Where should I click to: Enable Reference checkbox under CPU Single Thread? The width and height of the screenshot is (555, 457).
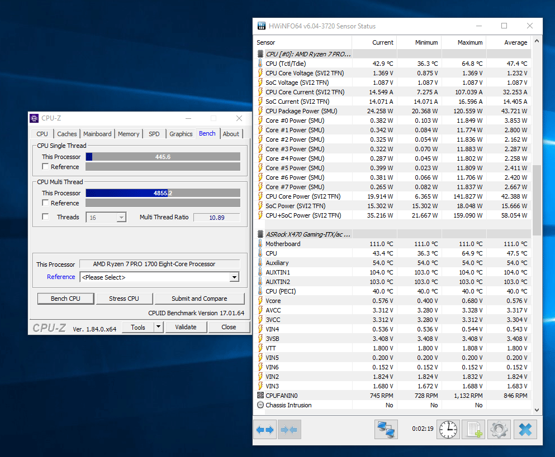point(45,166)
